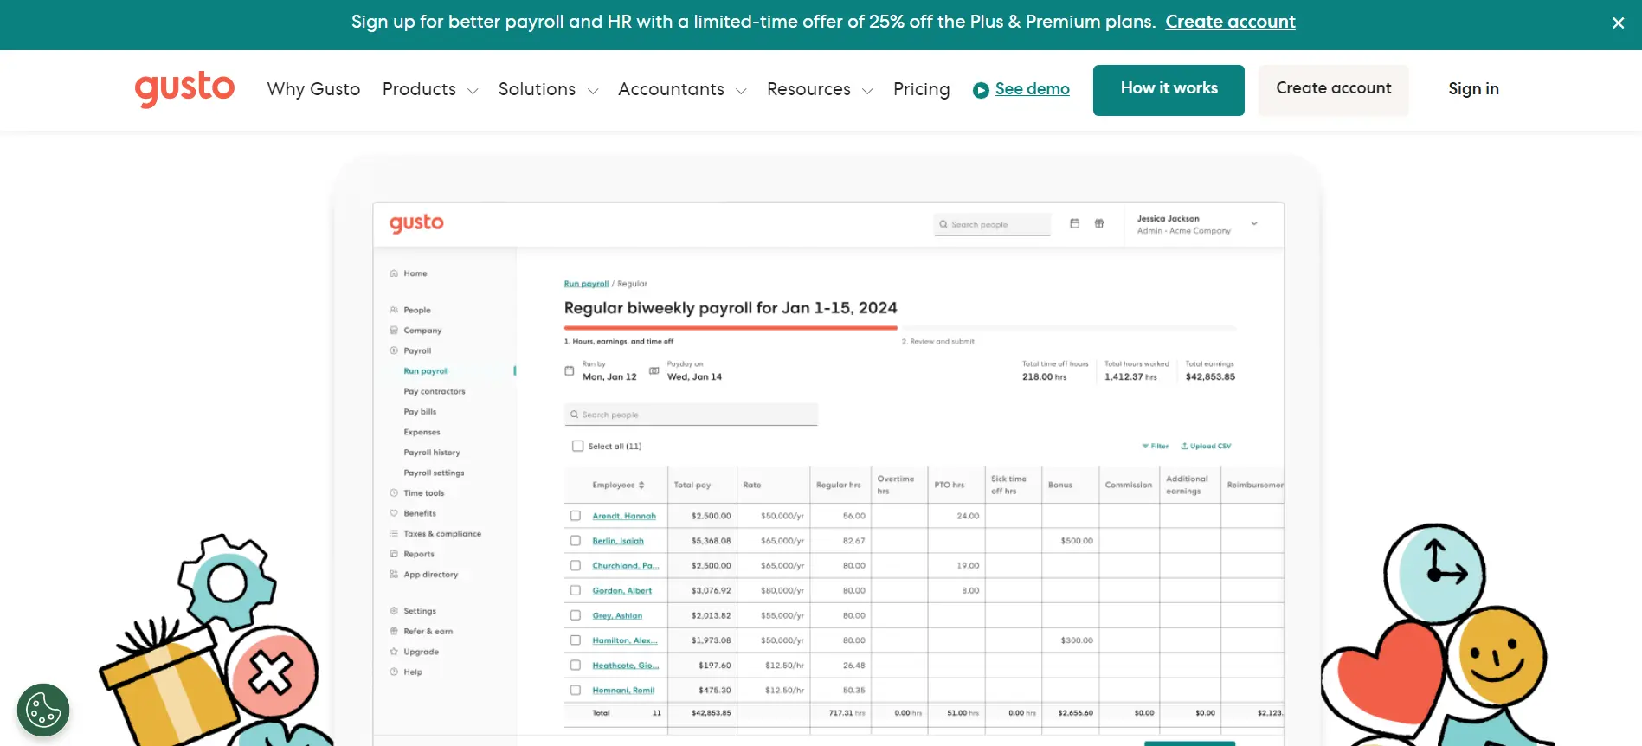Select Run payroll in the sidebar

[x=426, y=371]
